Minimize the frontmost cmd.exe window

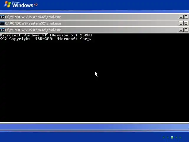pyautogui.click(x=181, y=30)
